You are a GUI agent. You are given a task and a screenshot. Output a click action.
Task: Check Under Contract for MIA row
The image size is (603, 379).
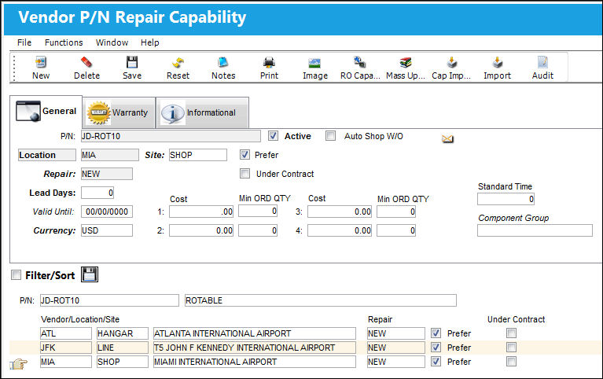click(x=512, y=361)
